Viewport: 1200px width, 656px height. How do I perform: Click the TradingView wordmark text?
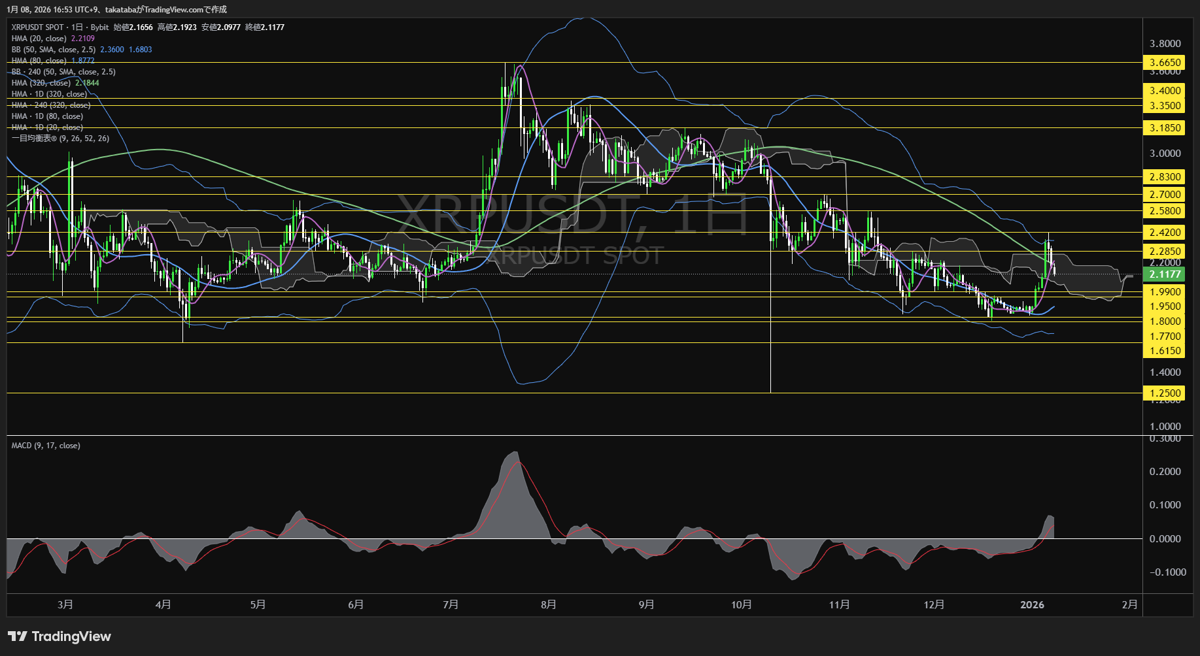click(71, 636)
